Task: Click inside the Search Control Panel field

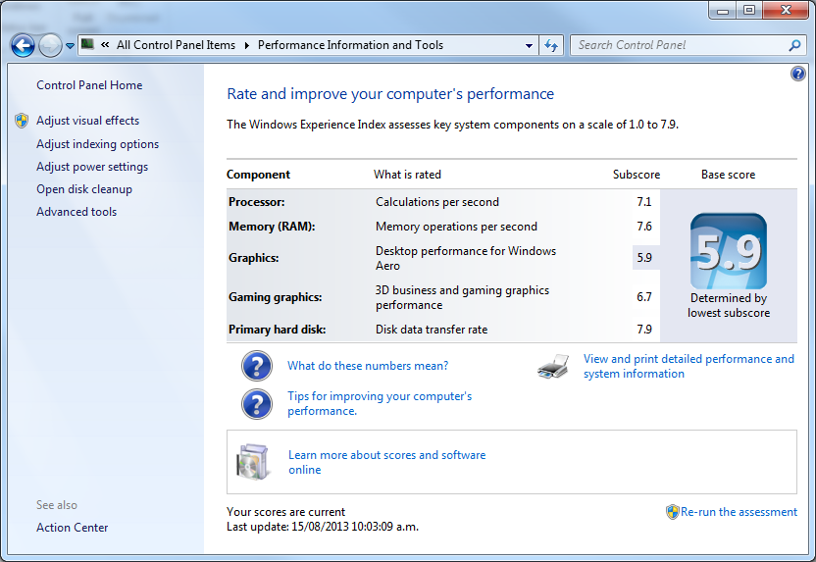Action: click(x=677, y=45)
